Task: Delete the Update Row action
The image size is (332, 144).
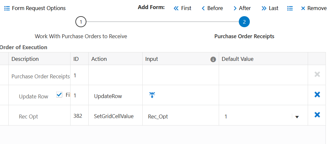Action: (317, 94)
